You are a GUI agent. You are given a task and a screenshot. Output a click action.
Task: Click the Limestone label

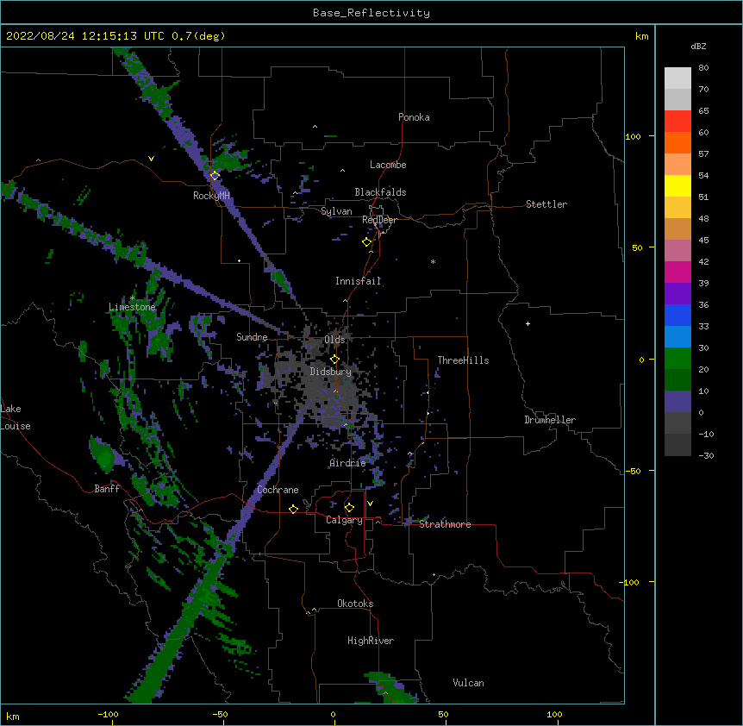tap(132, 307)
